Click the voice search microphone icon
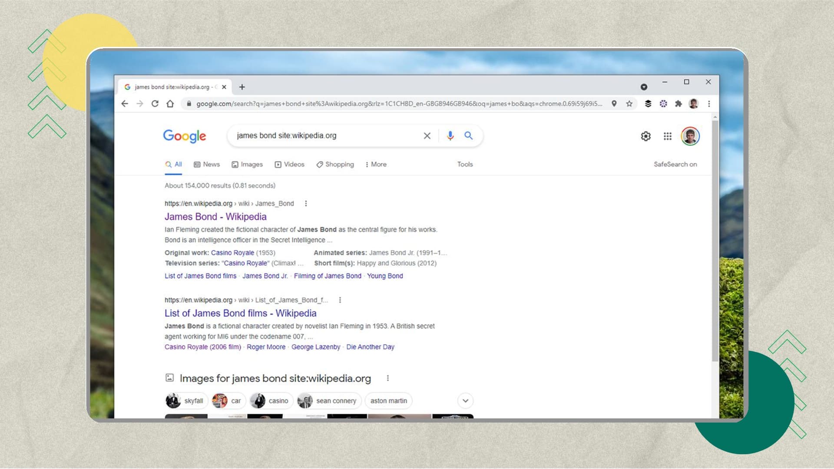Image resolution: width=834 pixels, height=469 pixels. pyautogui.click(x=450, y=135)
